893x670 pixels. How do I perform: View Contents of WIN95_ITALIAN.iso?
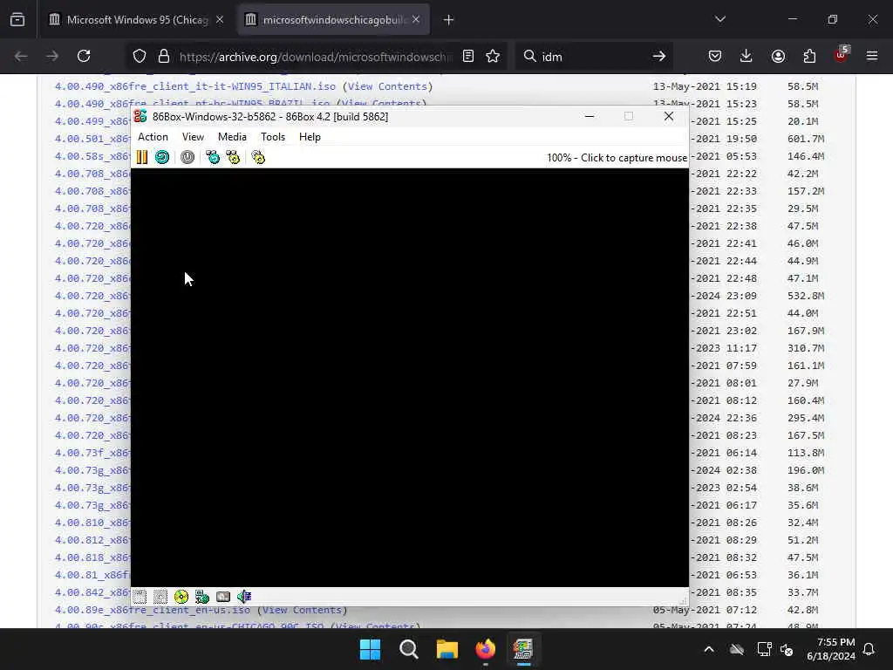[x=387, y=86]
